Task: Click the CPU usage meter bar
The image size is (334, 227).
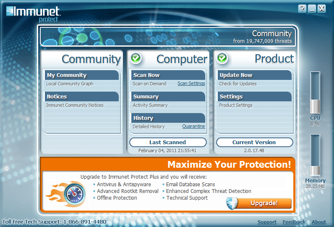Action: pyautogui.click(x=315, y=92)
